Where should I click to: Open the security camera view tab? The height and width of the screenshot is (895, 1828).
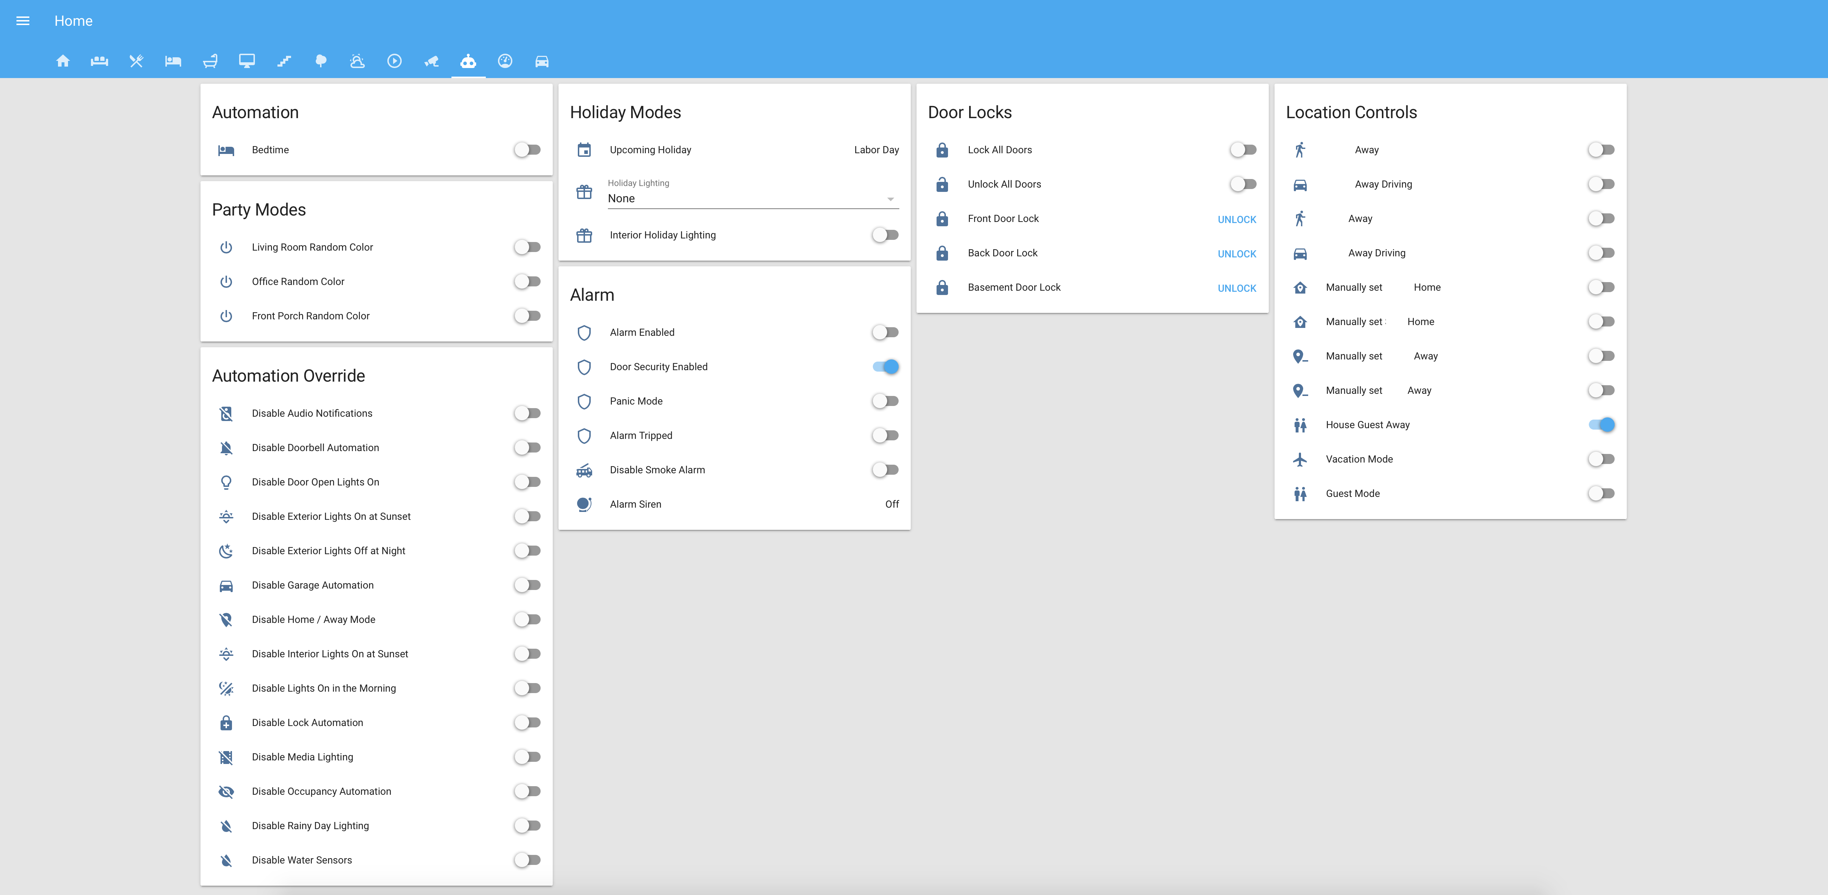431,61
